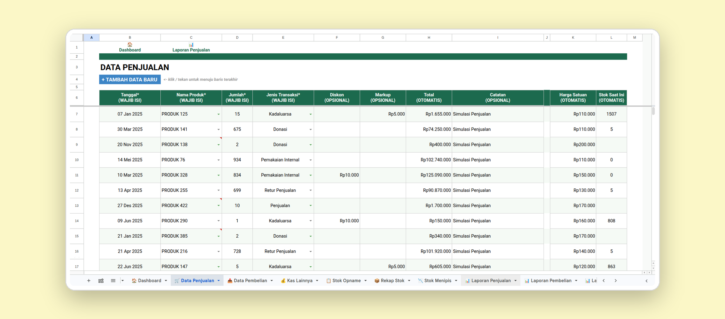Open the sheet layout view icon beside plus
The height and width of the screenshot is (319, 725).
coord(101,281)
